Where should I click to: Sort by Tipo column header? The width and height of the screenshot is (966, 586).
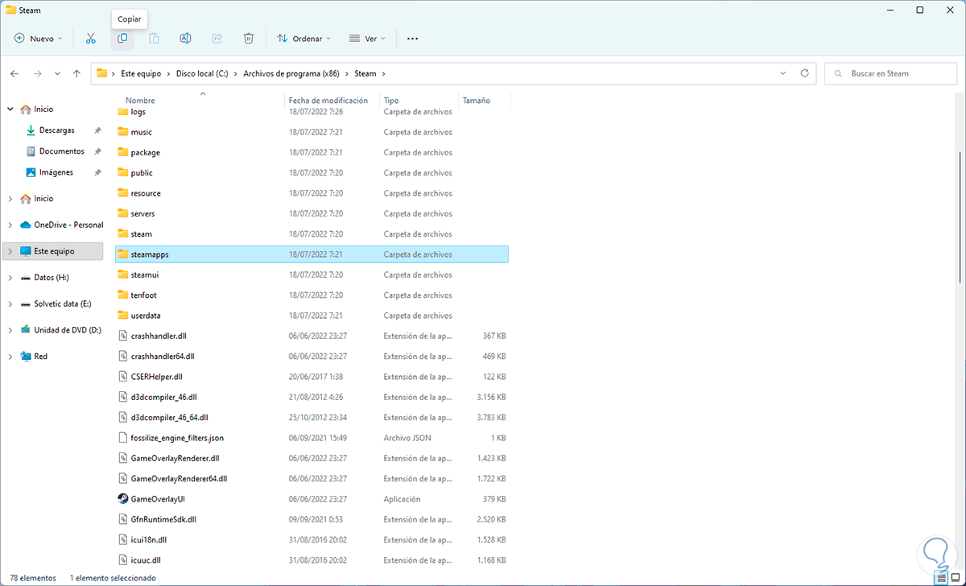391,101
